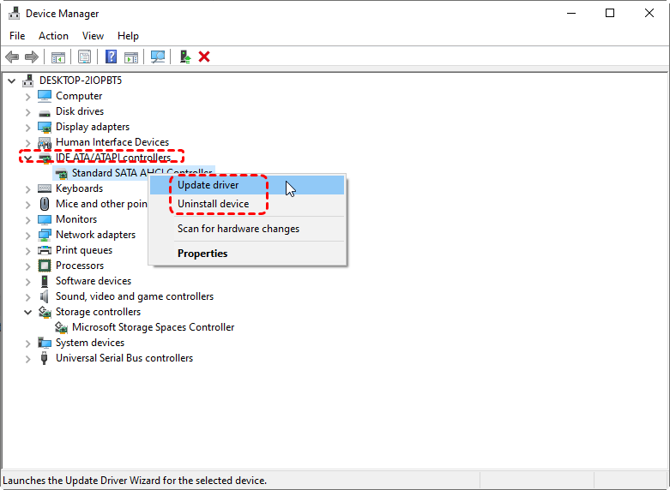Click the Back arrow toolbar icon
This screenshot has height=490, width=670.
(12, 57)
